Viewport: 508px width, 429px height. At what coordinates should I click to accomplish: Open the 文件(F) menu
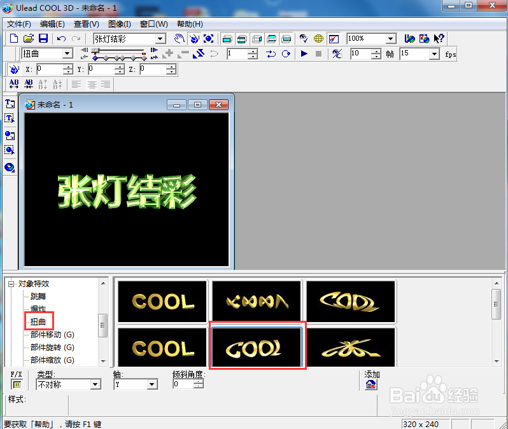[x=19, y=24]
